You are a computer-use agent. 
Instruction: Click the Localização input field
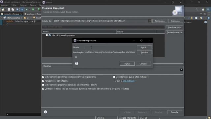coord(110,52)
